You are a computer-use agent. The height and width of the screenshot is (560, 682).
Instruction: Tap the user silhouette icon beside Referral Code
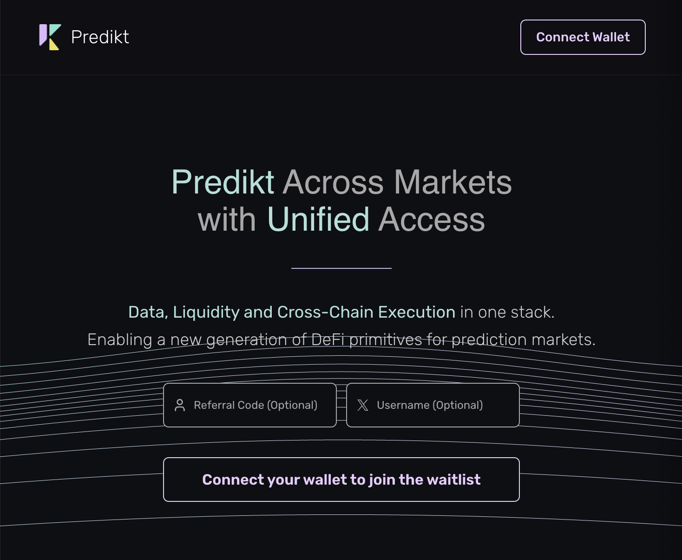[181, 405]
